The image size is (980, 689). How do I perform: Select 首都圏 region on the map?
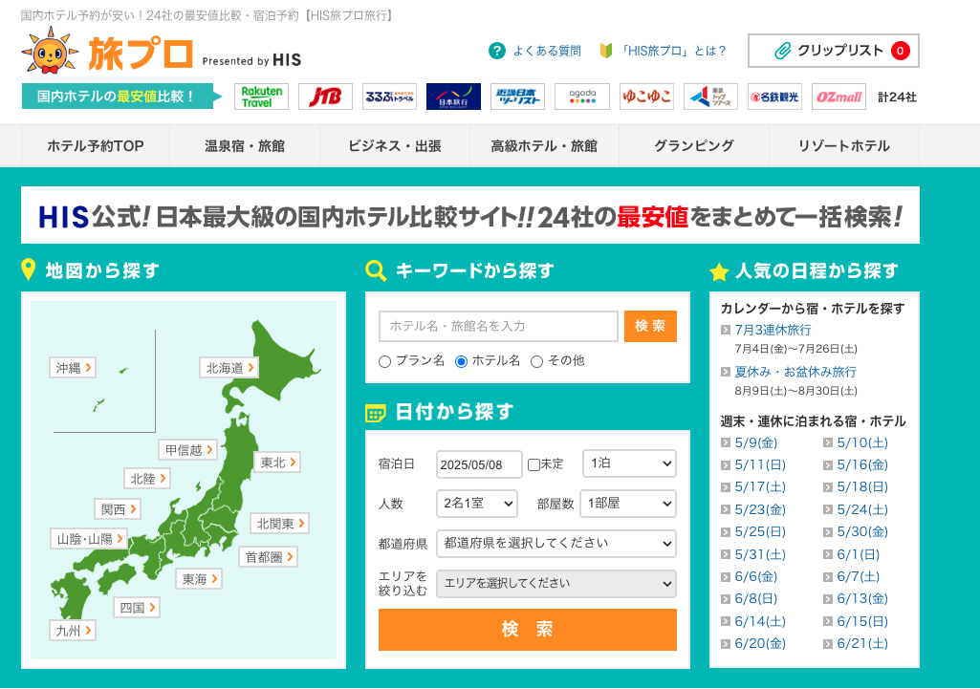point(269,557)
